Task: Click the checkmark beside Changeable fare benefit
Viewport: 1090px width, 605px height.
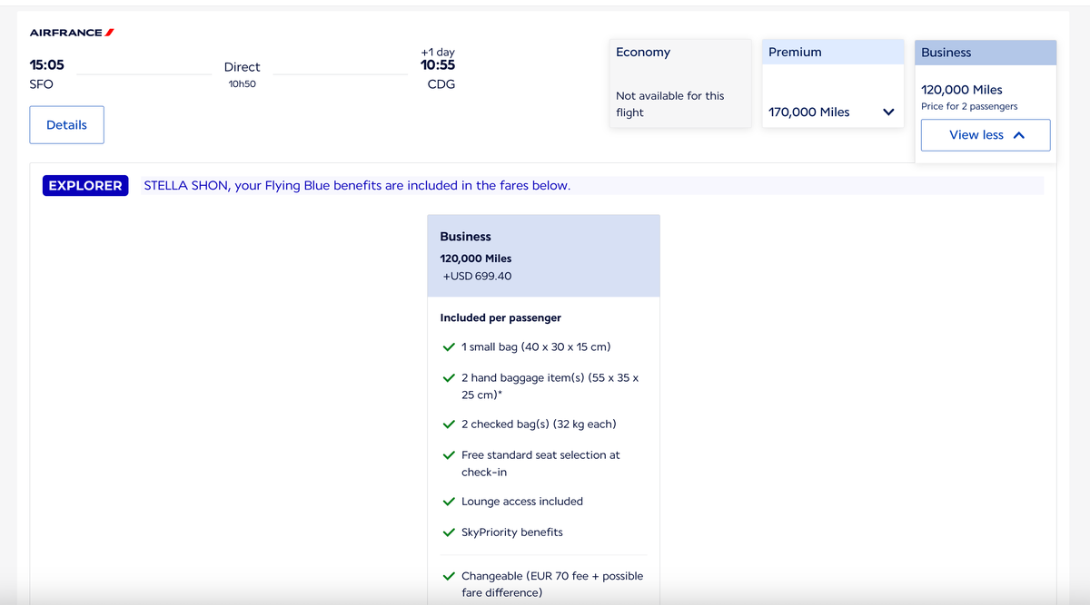Action: pyautogui.click(x=449, y=576)
